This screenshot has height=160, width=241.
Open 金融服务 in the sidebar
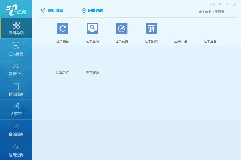(x=16, y=130)
